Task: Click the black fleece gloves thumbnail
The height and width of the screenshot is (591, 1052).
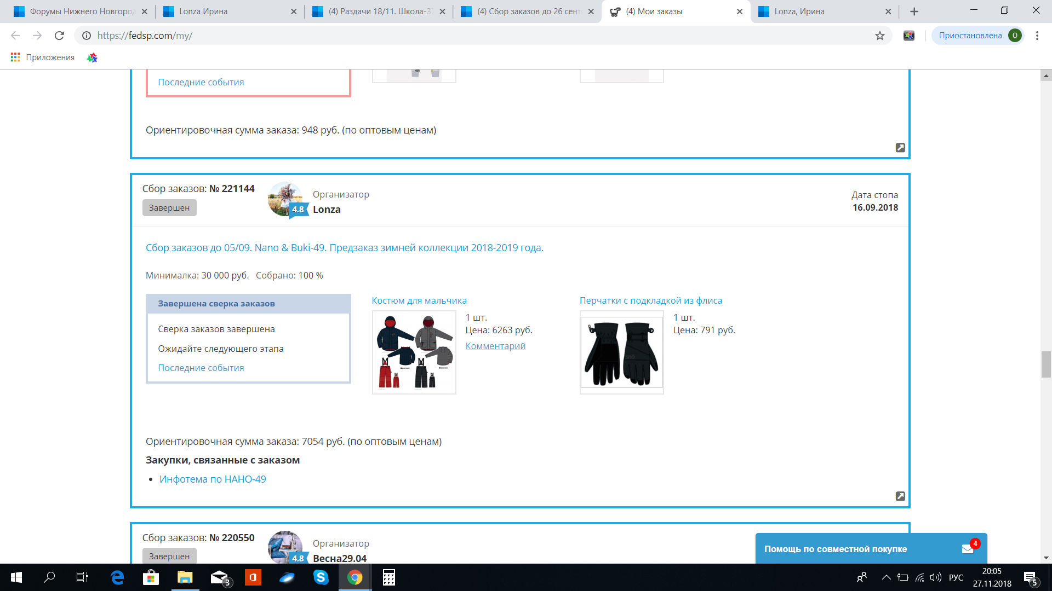Action: pyautogui.click(x=622, y=352)
